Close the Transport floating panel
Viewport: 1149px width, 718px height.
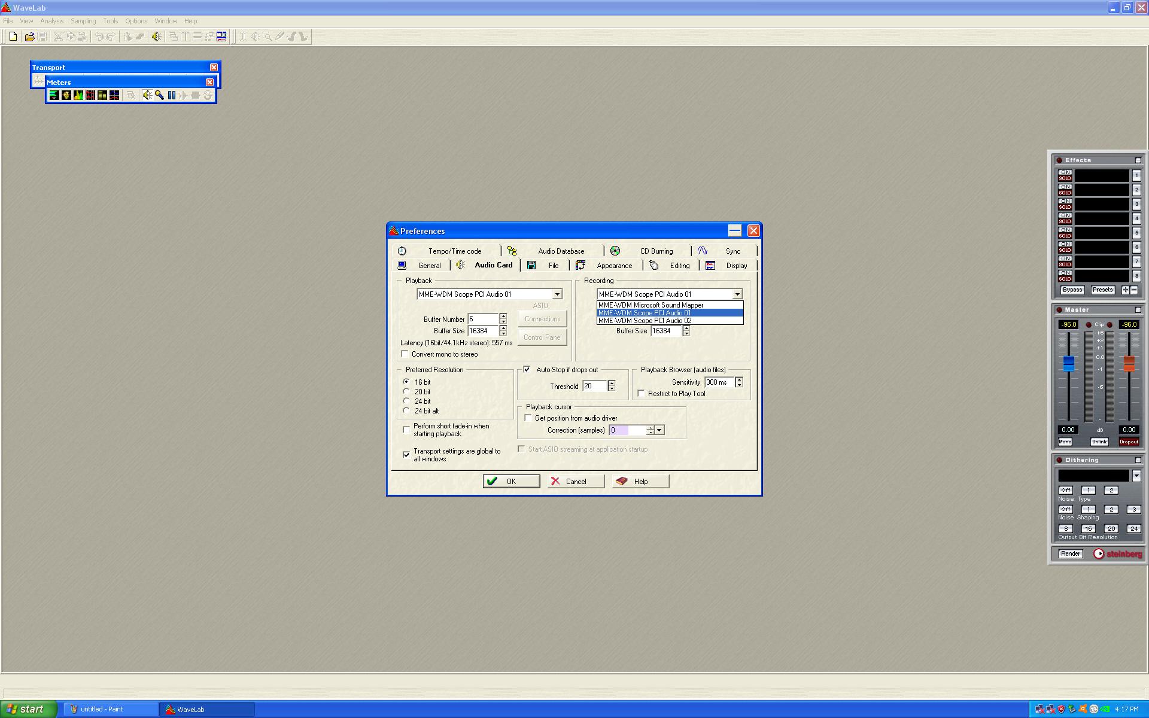click(214, 67)
